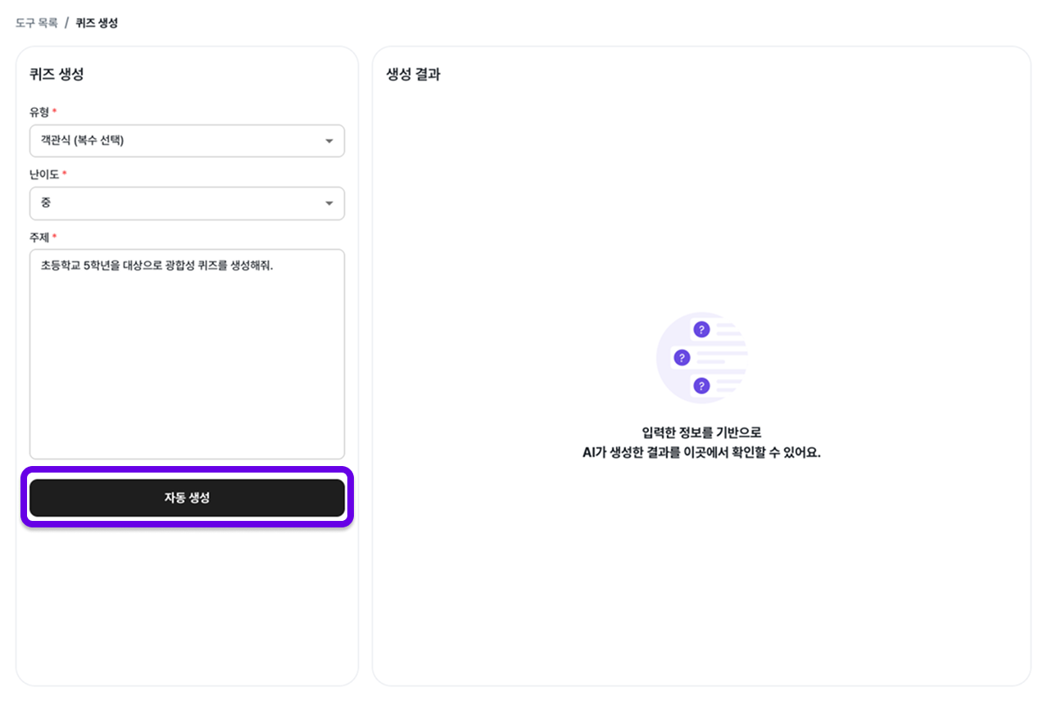Click the 난이도 field label
The image size is (1056, 706).
coord(43,174)
